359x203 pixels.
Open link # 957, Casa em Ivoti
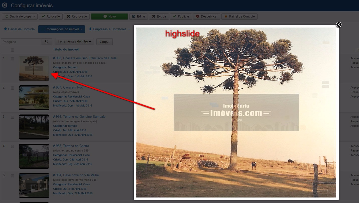(x=68, y=87)
